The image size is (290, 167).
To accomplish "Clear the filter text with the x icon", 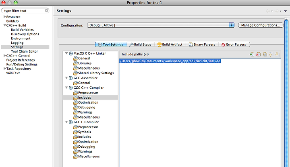I will pos(46,10).
